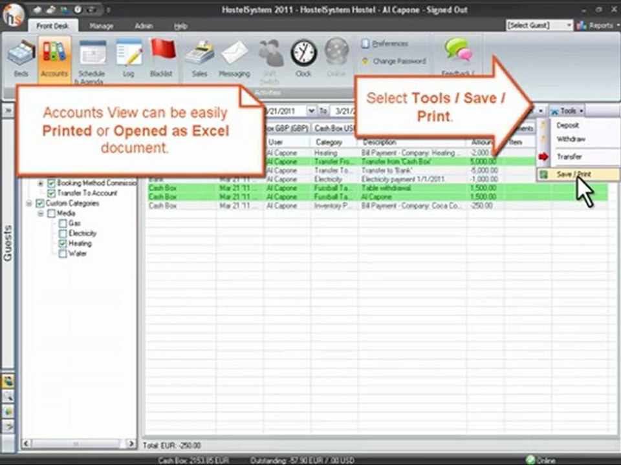Enable the Gas checkbox
The image size is (621, 465).
tap(63, 223)
